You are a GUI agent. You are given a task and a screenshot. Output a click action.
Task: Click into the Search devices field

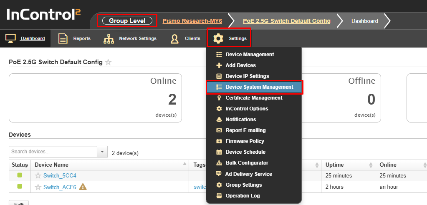(x=53, y=152)
